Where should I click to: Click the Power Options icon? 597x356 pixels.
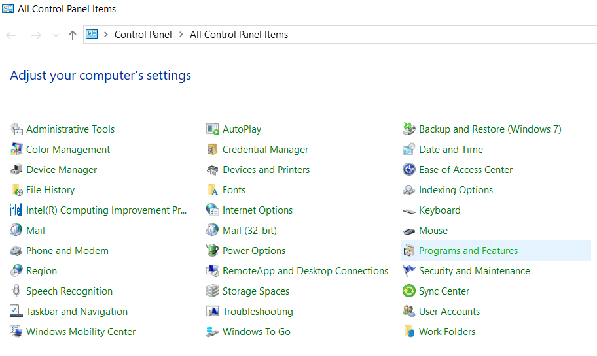pos(213,251)
